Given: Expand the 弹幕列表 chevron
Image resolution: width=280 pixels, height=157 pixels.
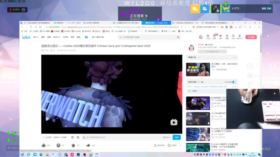Looking at the screenshot, I should (235, 58).
